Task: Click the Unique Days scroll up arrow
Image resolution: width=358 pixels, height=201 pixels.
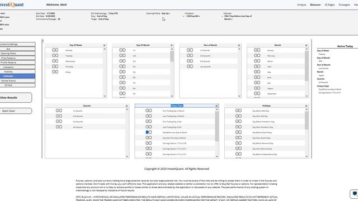Action: click(216, 109)
